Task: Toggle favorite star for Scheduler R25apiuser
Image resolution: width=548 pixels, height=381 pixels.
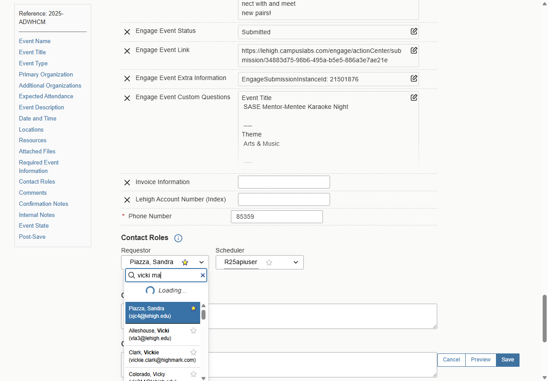Action: click(x=269, y=262)
